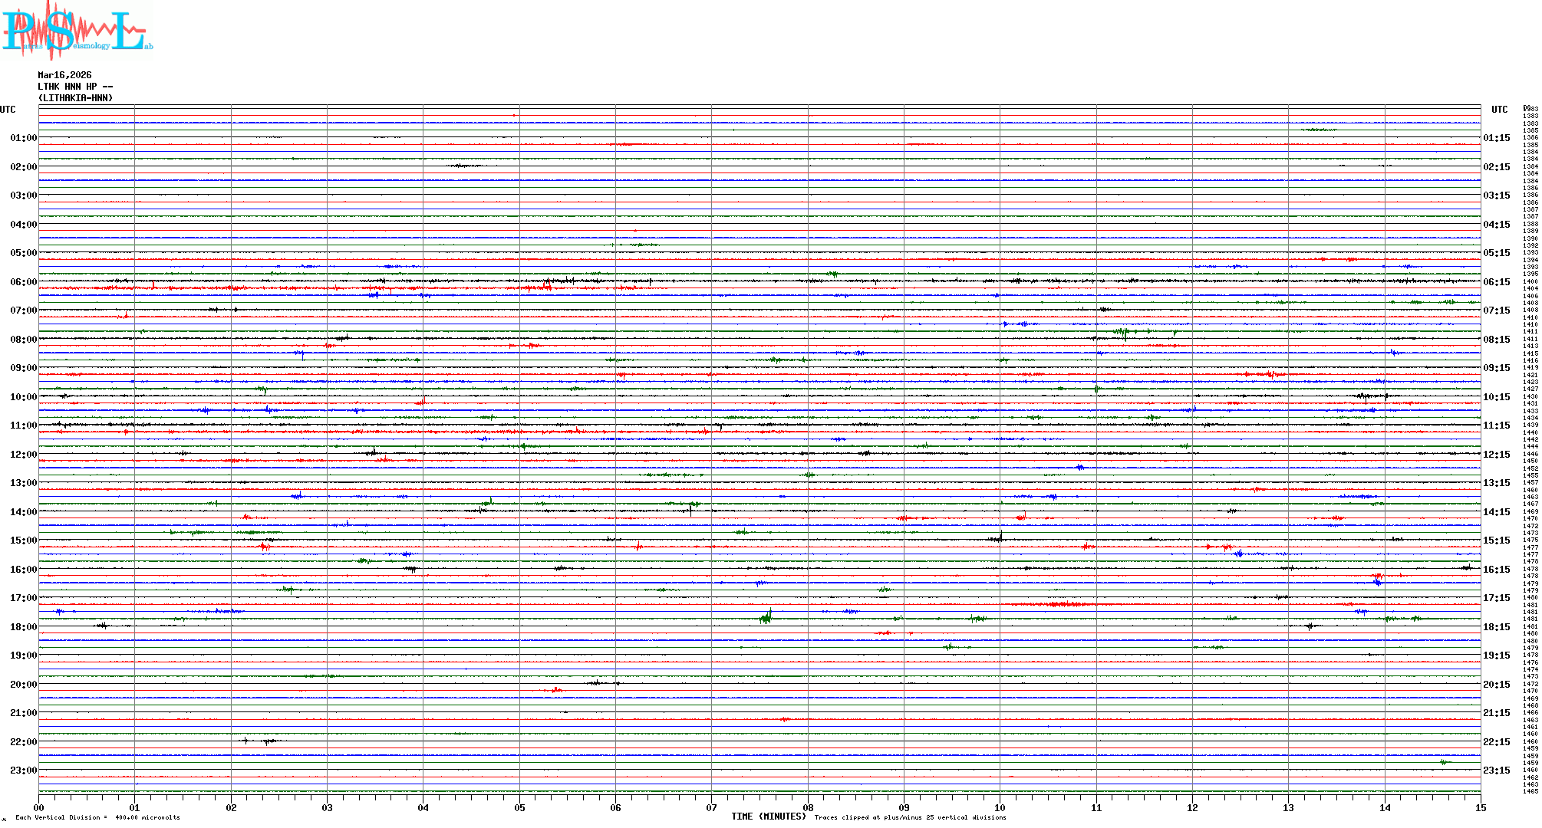This screenshot has height=828, width=1542.
Task: Click minute marker 08 on bottom axis
Action: click(808, 807)
